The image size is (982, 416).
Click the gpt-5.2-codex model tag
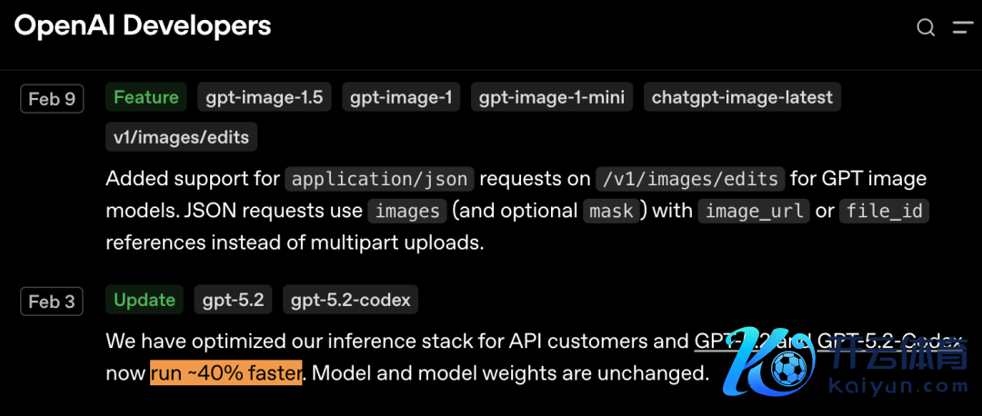tap(351, 300)
